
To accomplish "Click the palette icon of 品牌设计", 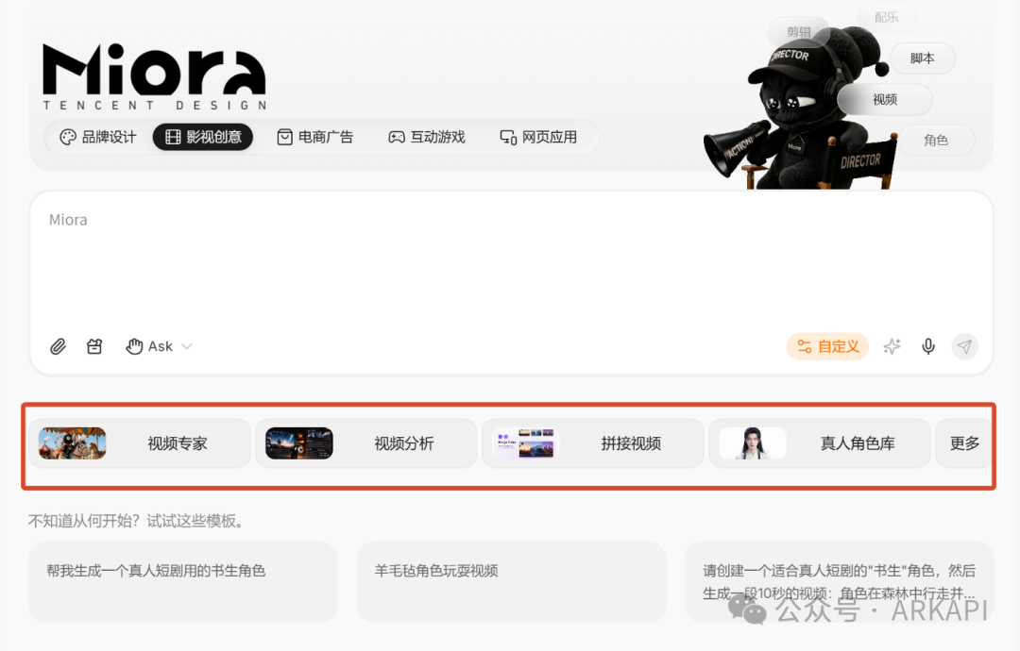I will point(68,137).
